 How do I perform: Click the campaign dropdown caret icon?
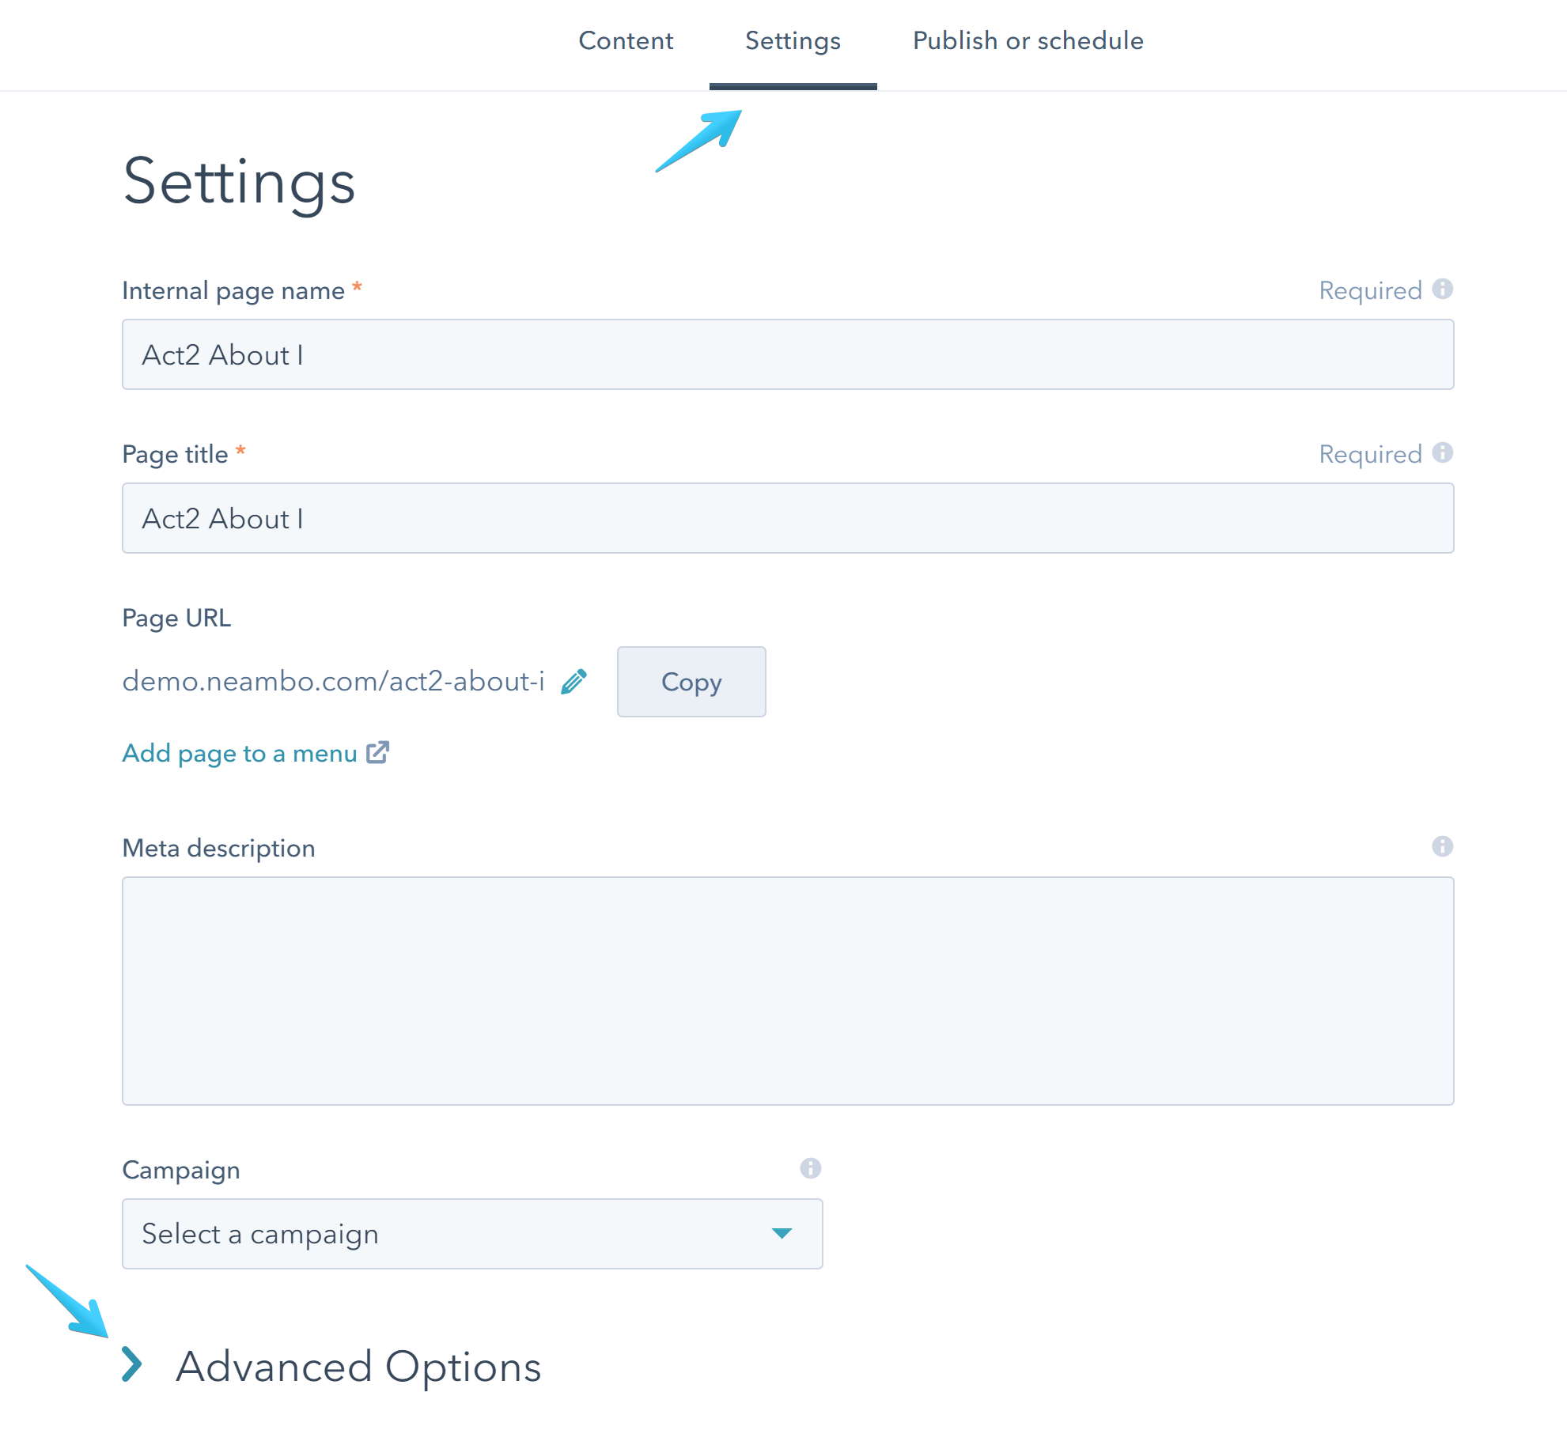click(x=782, y=1233)
